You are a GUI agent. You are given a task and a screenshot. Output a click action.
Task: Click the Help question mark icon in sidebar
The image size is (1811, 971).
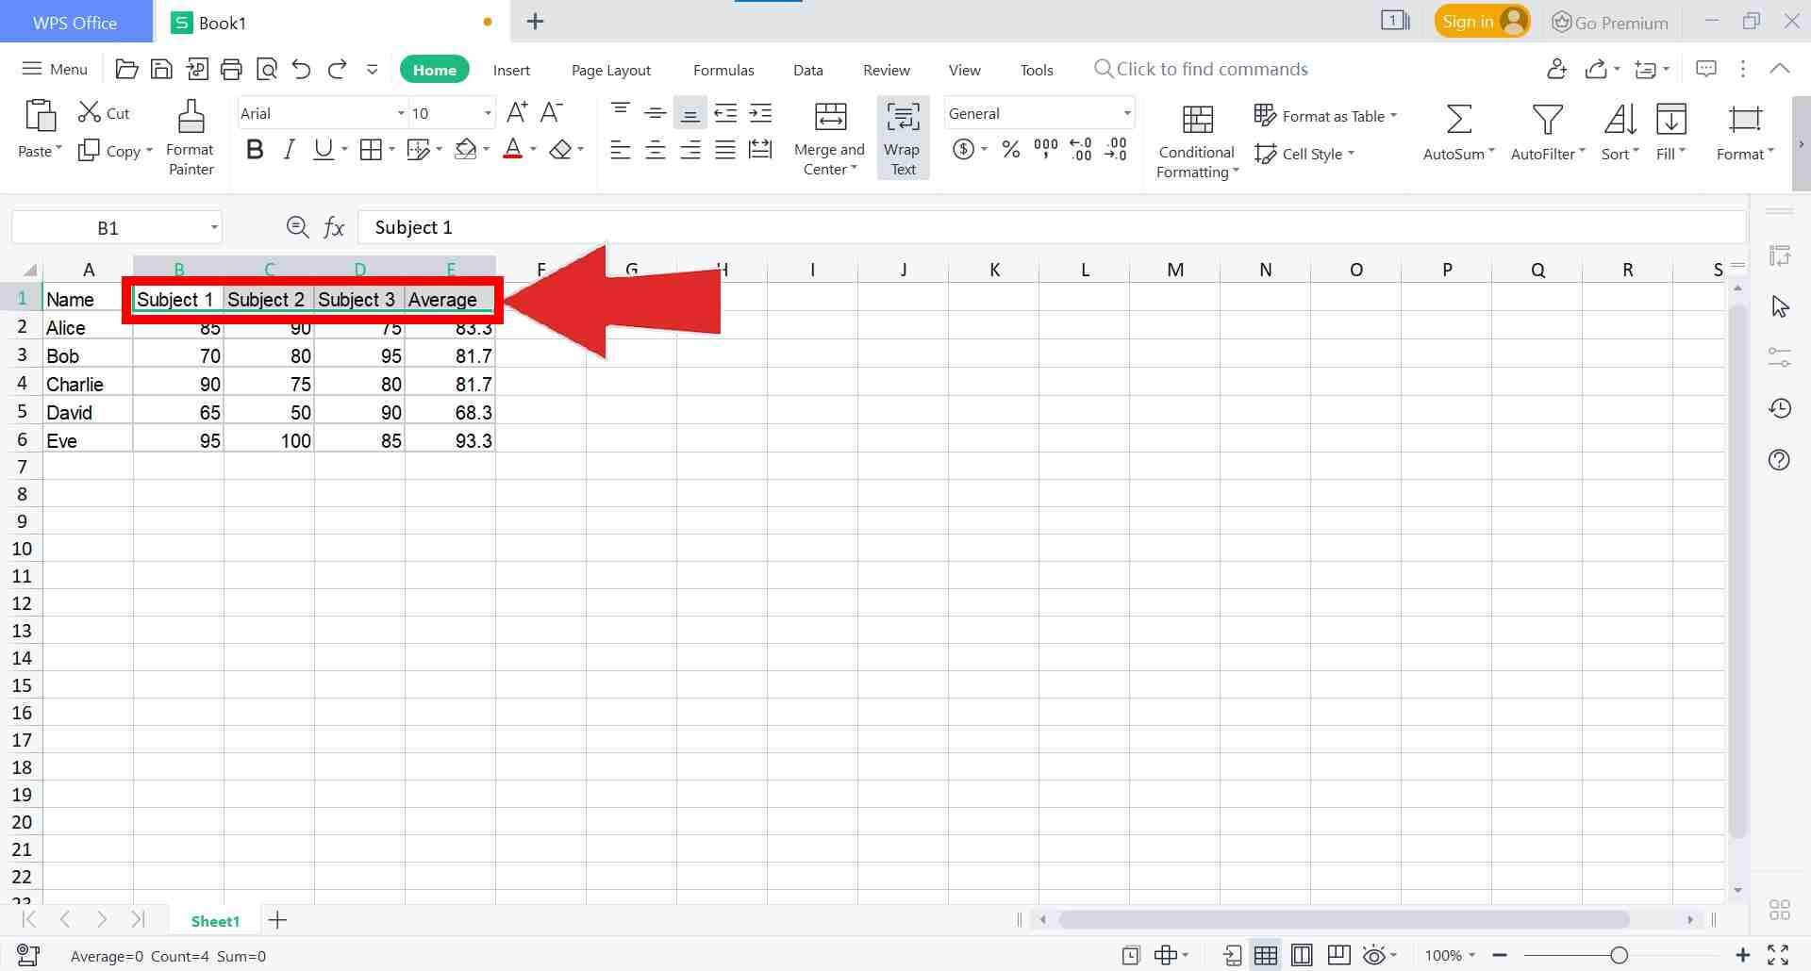click(x=1779, y=460)
